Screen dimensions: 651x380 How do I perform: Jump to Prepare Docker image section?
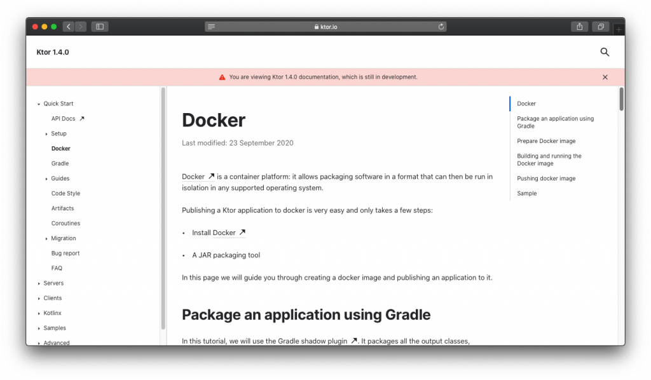546,141
